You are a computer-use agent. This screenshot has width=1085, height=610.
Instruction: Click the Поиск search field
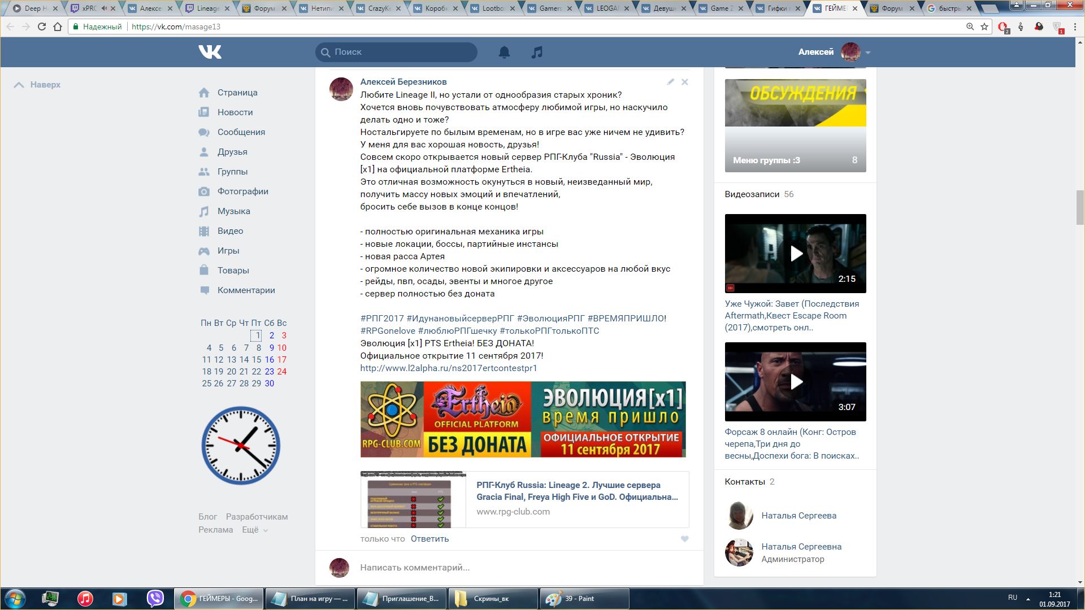[396, 52]
